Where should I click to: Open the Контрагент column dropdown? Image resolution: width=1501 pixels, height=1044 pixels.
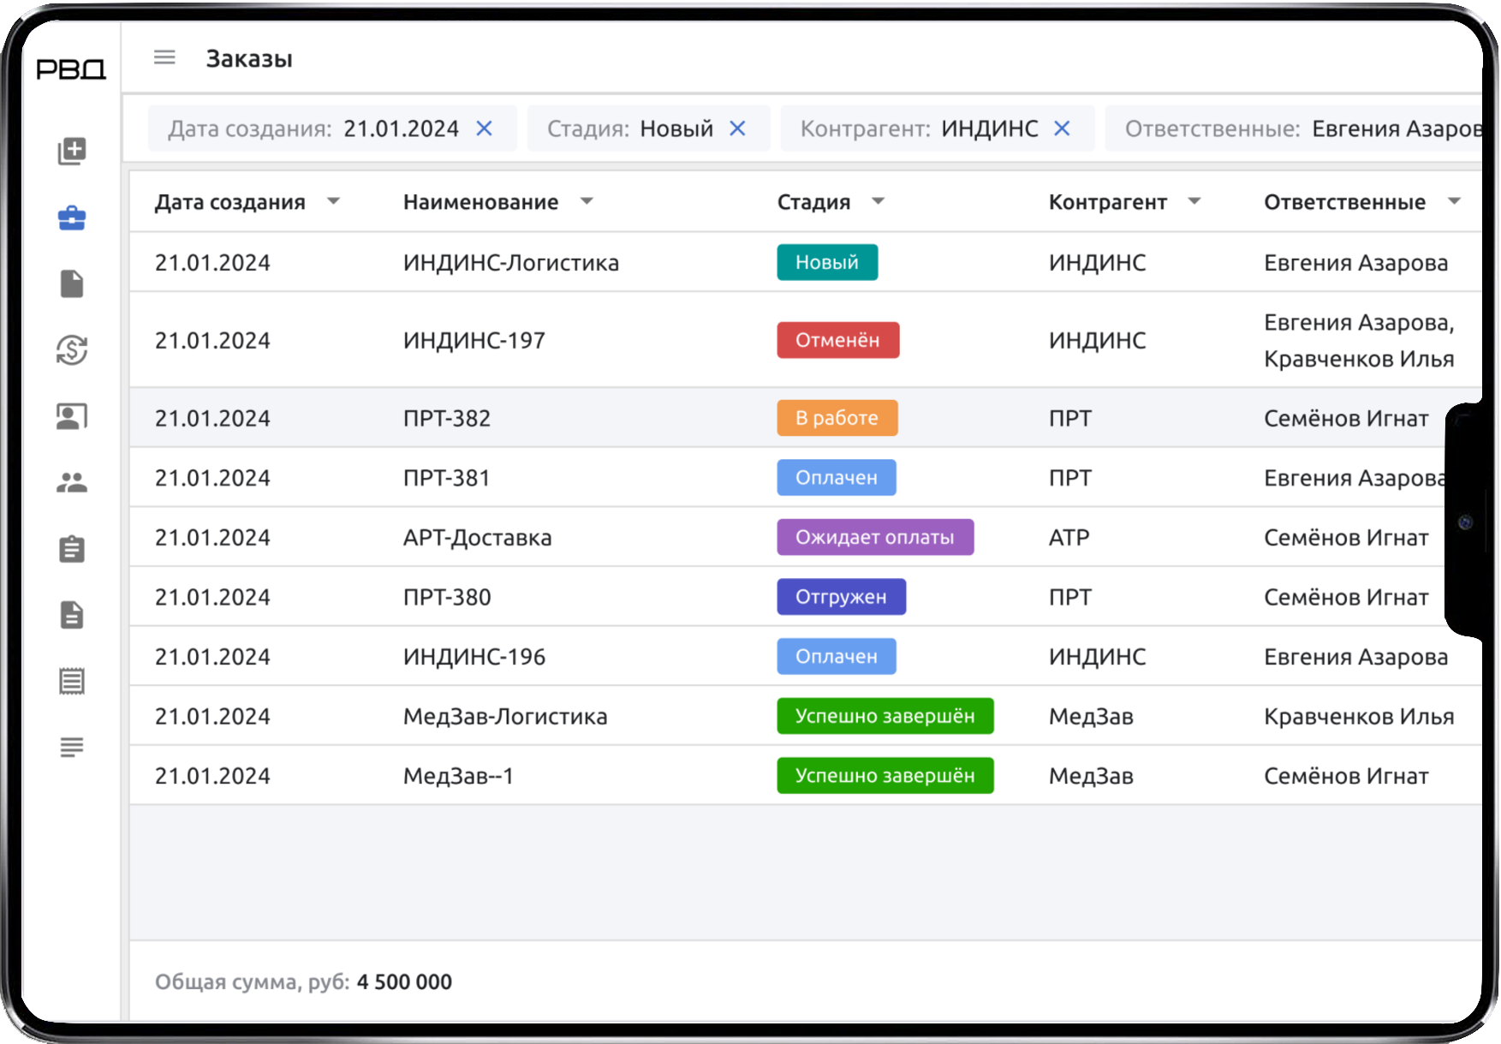coord(1195,202)
